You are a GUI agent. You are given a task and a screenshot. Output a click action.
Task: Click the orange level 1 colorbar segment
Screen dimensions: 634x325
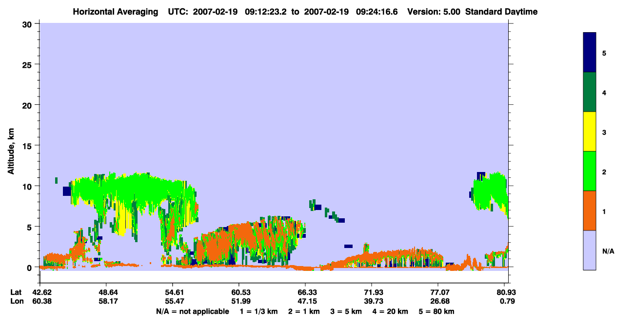coord(590,210)
